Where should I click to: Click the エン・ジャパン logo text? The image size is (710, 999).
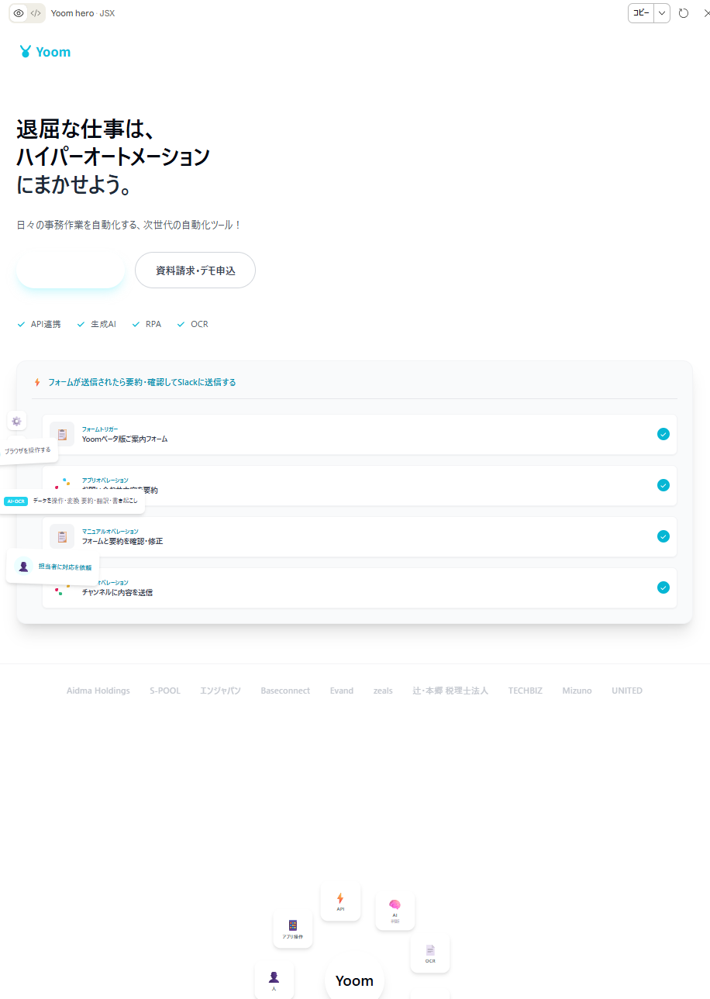[x=221, y=691]
